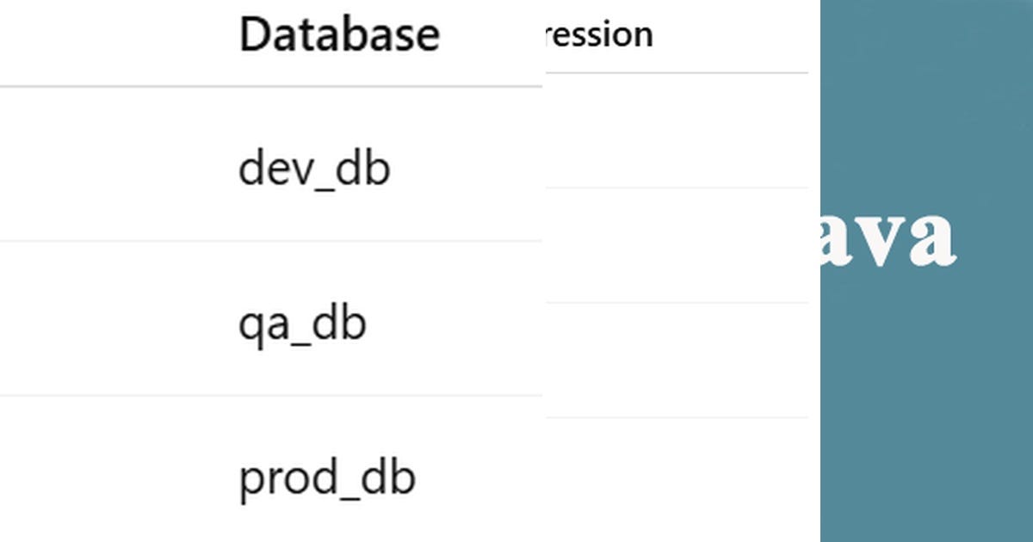Select the qa_db database entry

pos(302,324)
